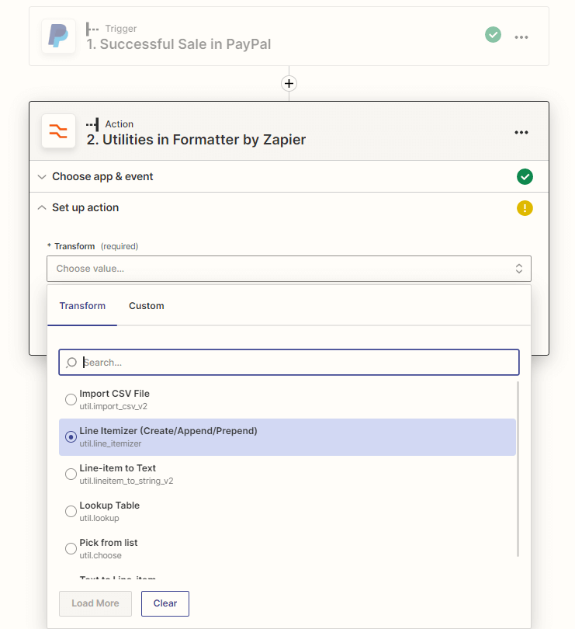Click the options list scrollbar

518,468
